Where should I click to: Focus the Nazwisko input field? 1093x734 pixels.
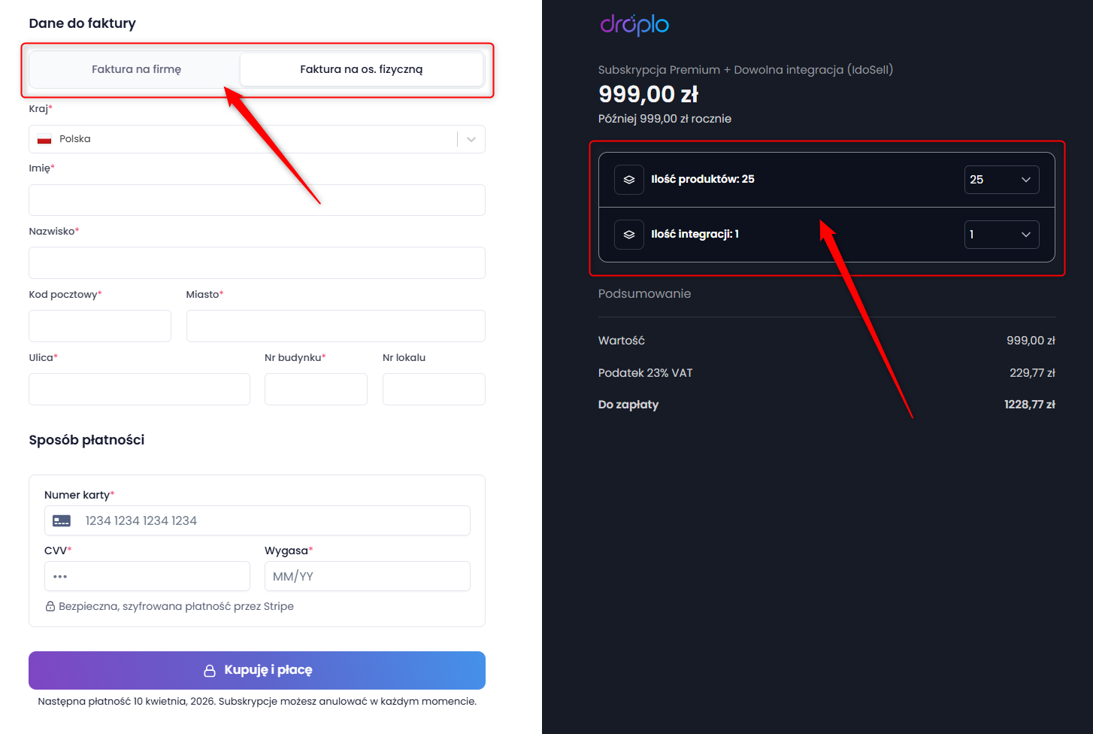pyautogui.click(x=257, y=263)
